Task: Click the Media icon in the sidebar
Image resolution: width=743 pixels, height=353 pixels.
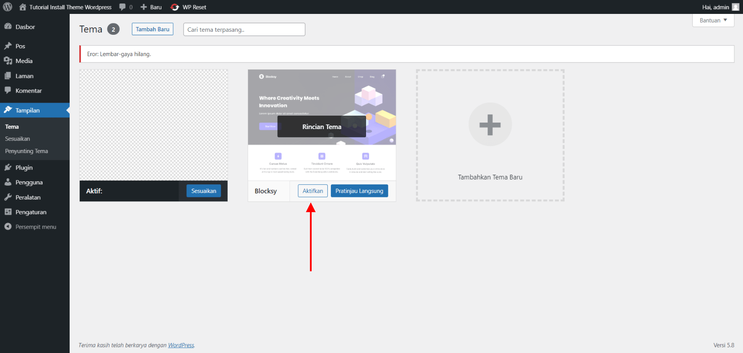Action: pos(8,61)
